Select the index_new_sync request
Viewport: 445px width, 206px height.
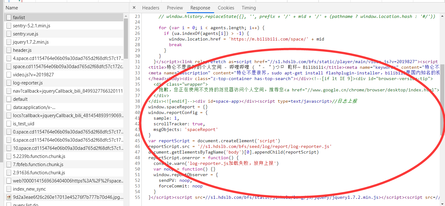tap(29, 189)
